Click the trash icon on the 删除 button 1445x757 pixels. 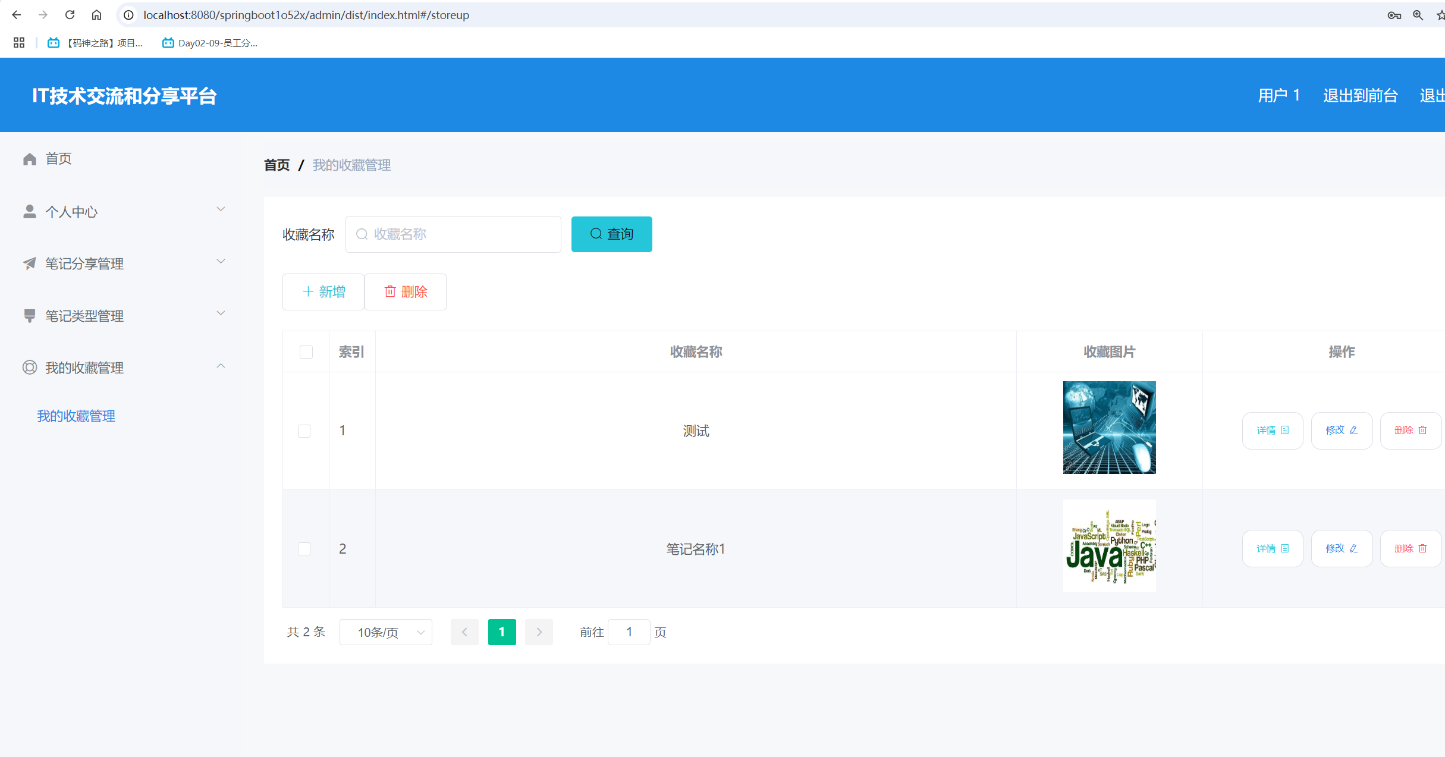[391, 291]
